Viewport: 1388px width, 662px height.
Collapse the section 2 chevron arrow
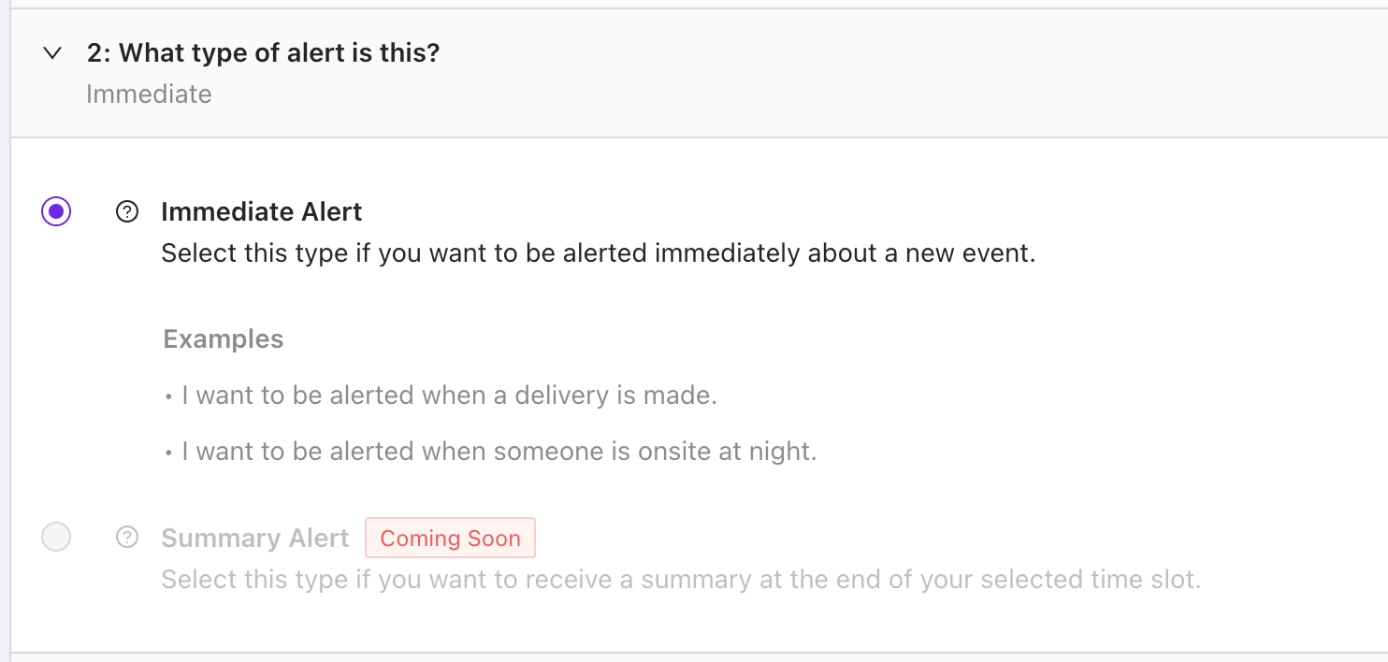click(x=52, y=53)
